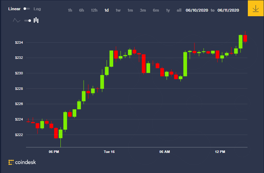Select the 1y time range
The height and width of the screenshot is (173, 264).
click(168, 10)
